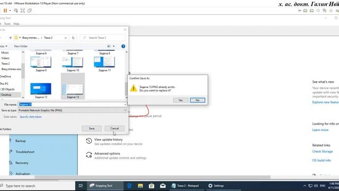
Task: Click Hide Folders in Save As dialog
Action: 6,129
